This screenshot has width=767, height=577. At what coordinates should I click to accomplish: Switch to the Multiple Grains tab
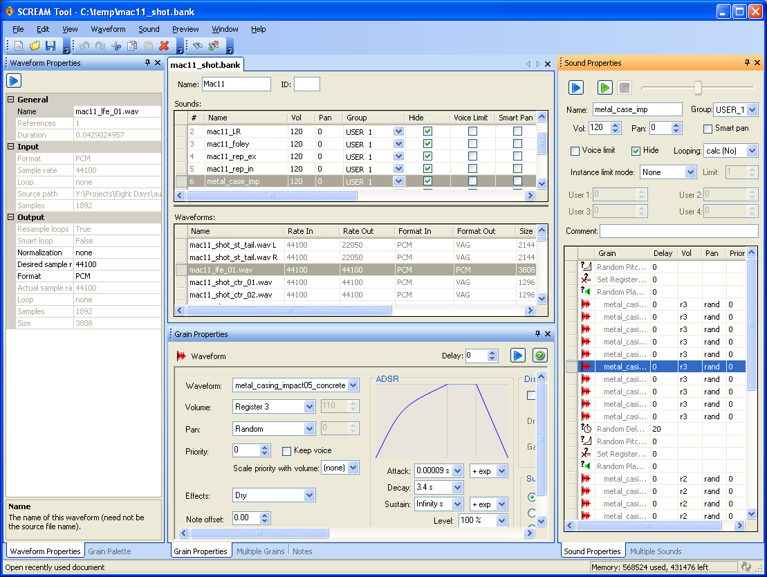point(260,551)
